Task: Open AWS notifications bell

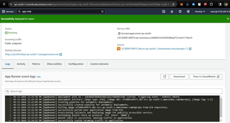Action: click(172, 11)
